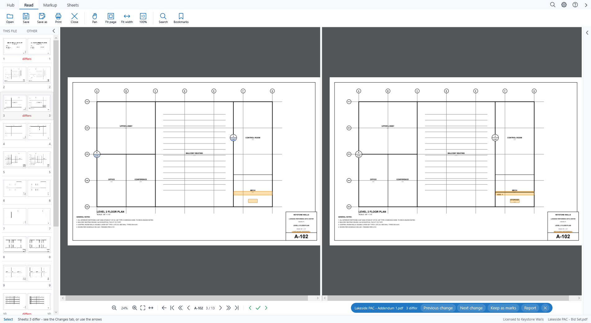
Task: Click the green checkmark accept icon
Action: click(258, 308)
